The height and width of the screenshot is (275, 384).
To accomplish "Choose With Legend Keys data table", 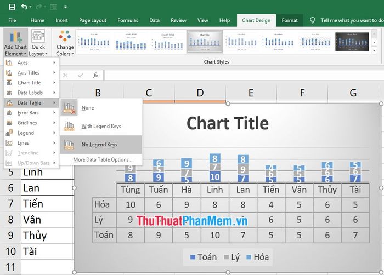I will click(x=101, y=126).
